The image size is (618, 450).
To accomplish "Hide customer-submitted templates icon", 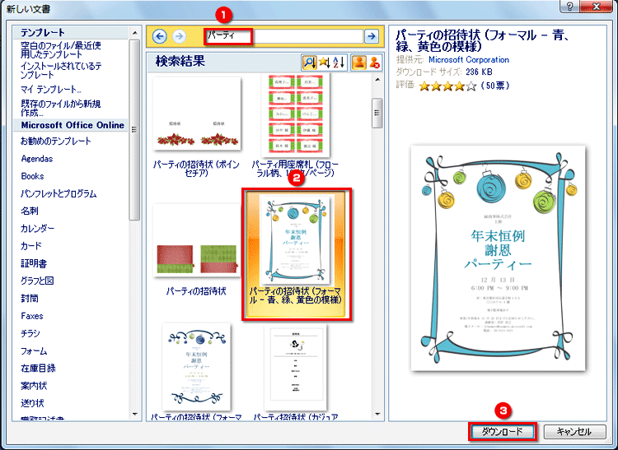I will [x=374, y=63].
